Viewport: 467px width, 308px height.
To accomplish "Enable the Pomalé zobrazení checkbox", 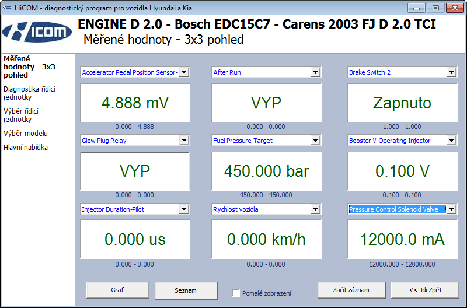I will click(236, 293).
